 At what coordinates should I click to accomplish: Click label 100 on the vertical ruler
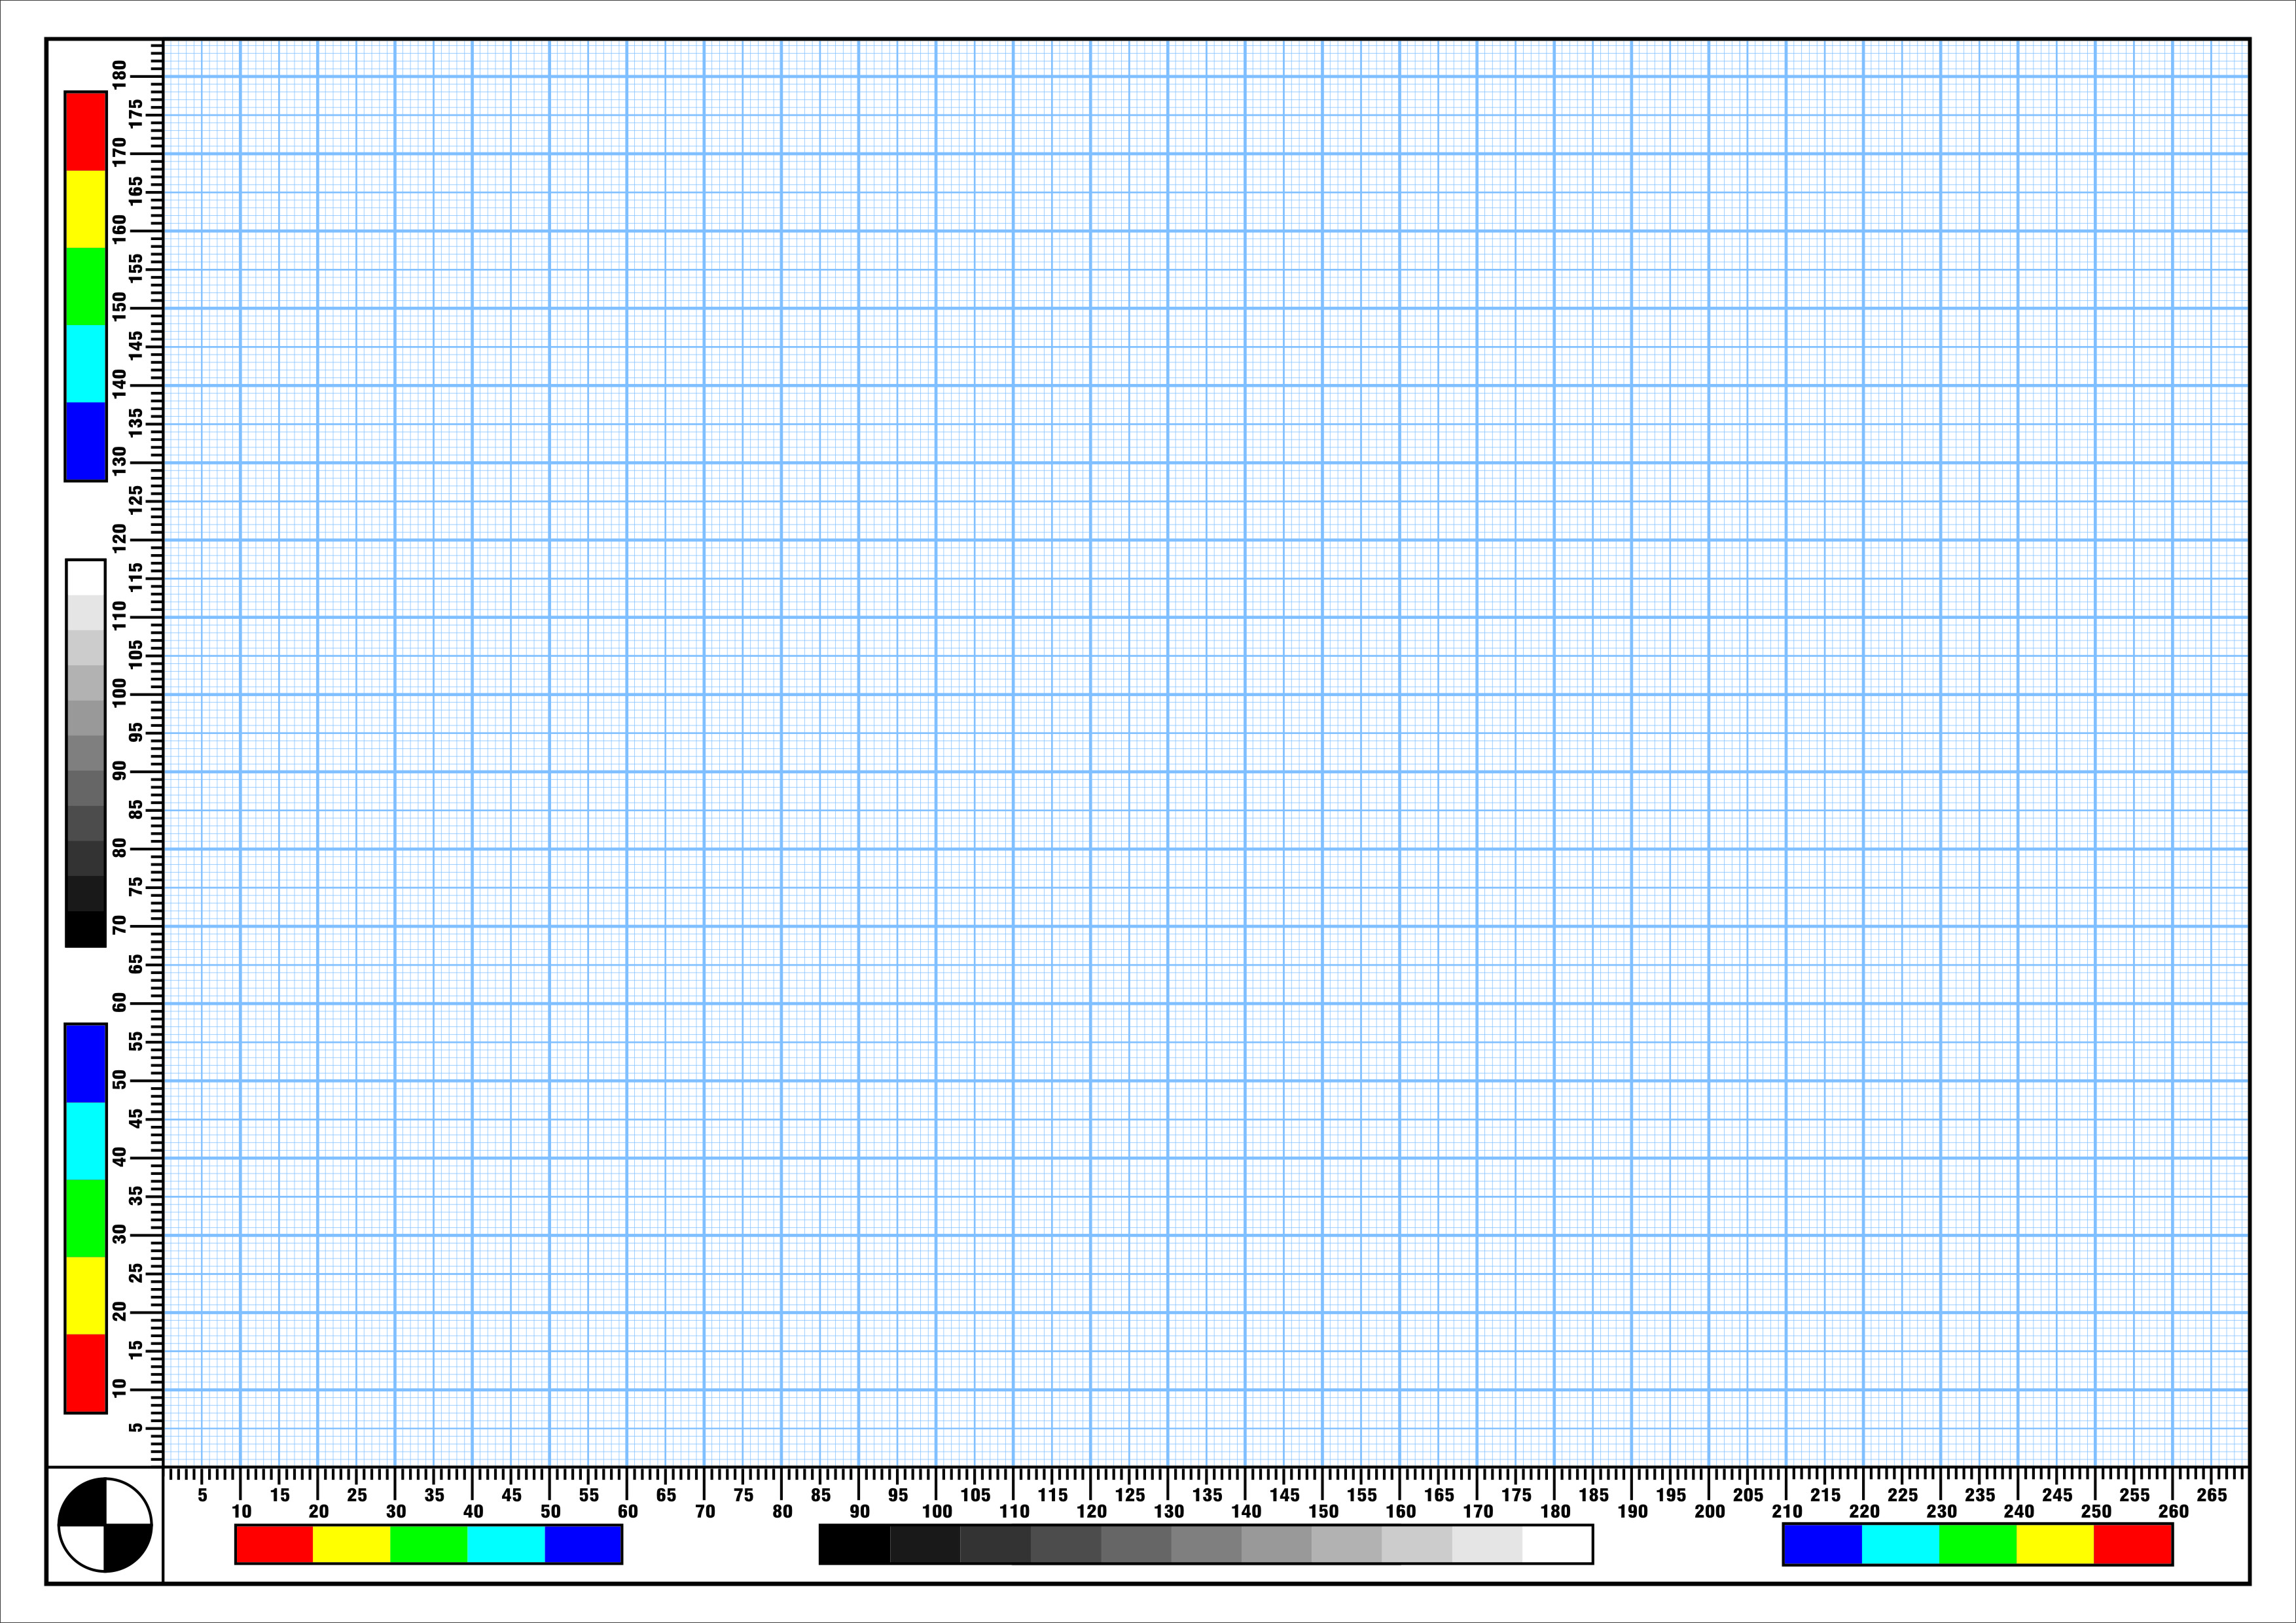[x=120, y=693]
